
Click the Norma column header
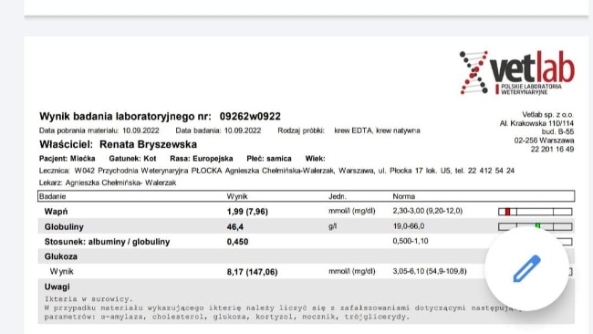pos(403,196)
